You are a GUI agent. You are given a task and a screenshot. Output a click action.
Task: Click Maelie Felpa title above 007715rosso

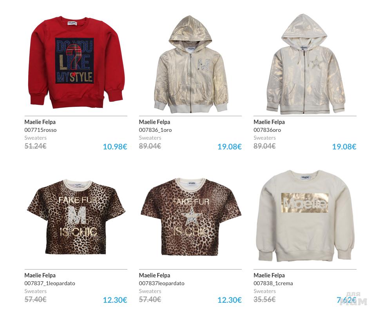(40, 122)
